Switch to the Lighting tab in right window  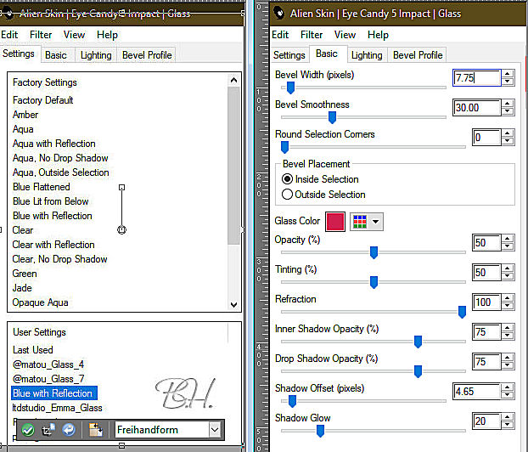[x=366, y=55]
